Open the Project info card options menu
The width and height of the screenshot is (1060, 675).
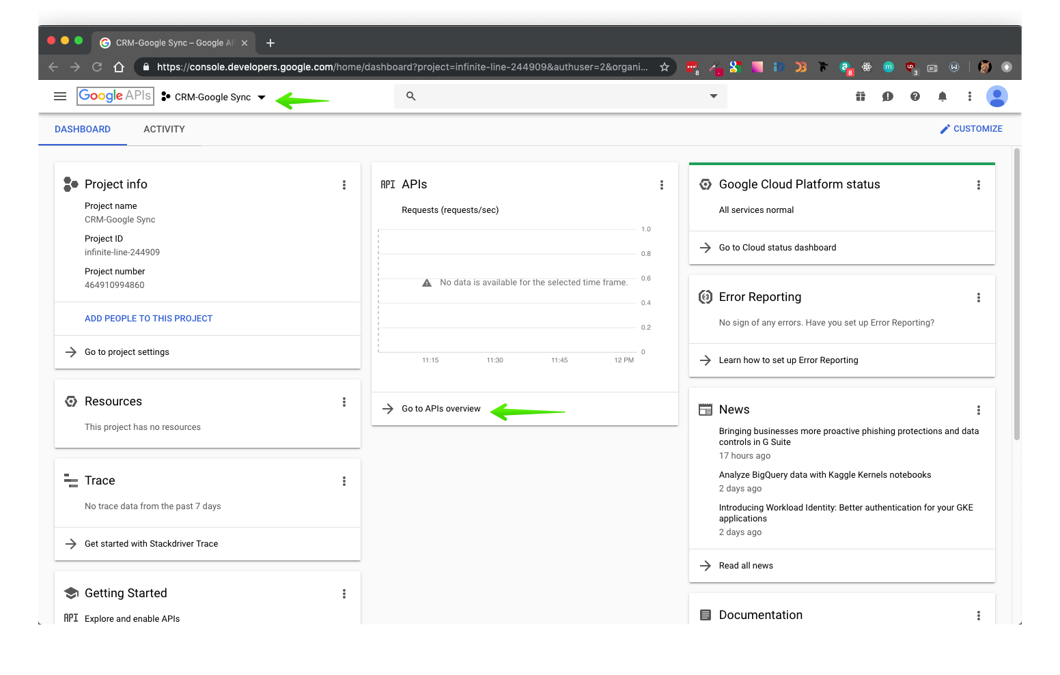point(344,185)
